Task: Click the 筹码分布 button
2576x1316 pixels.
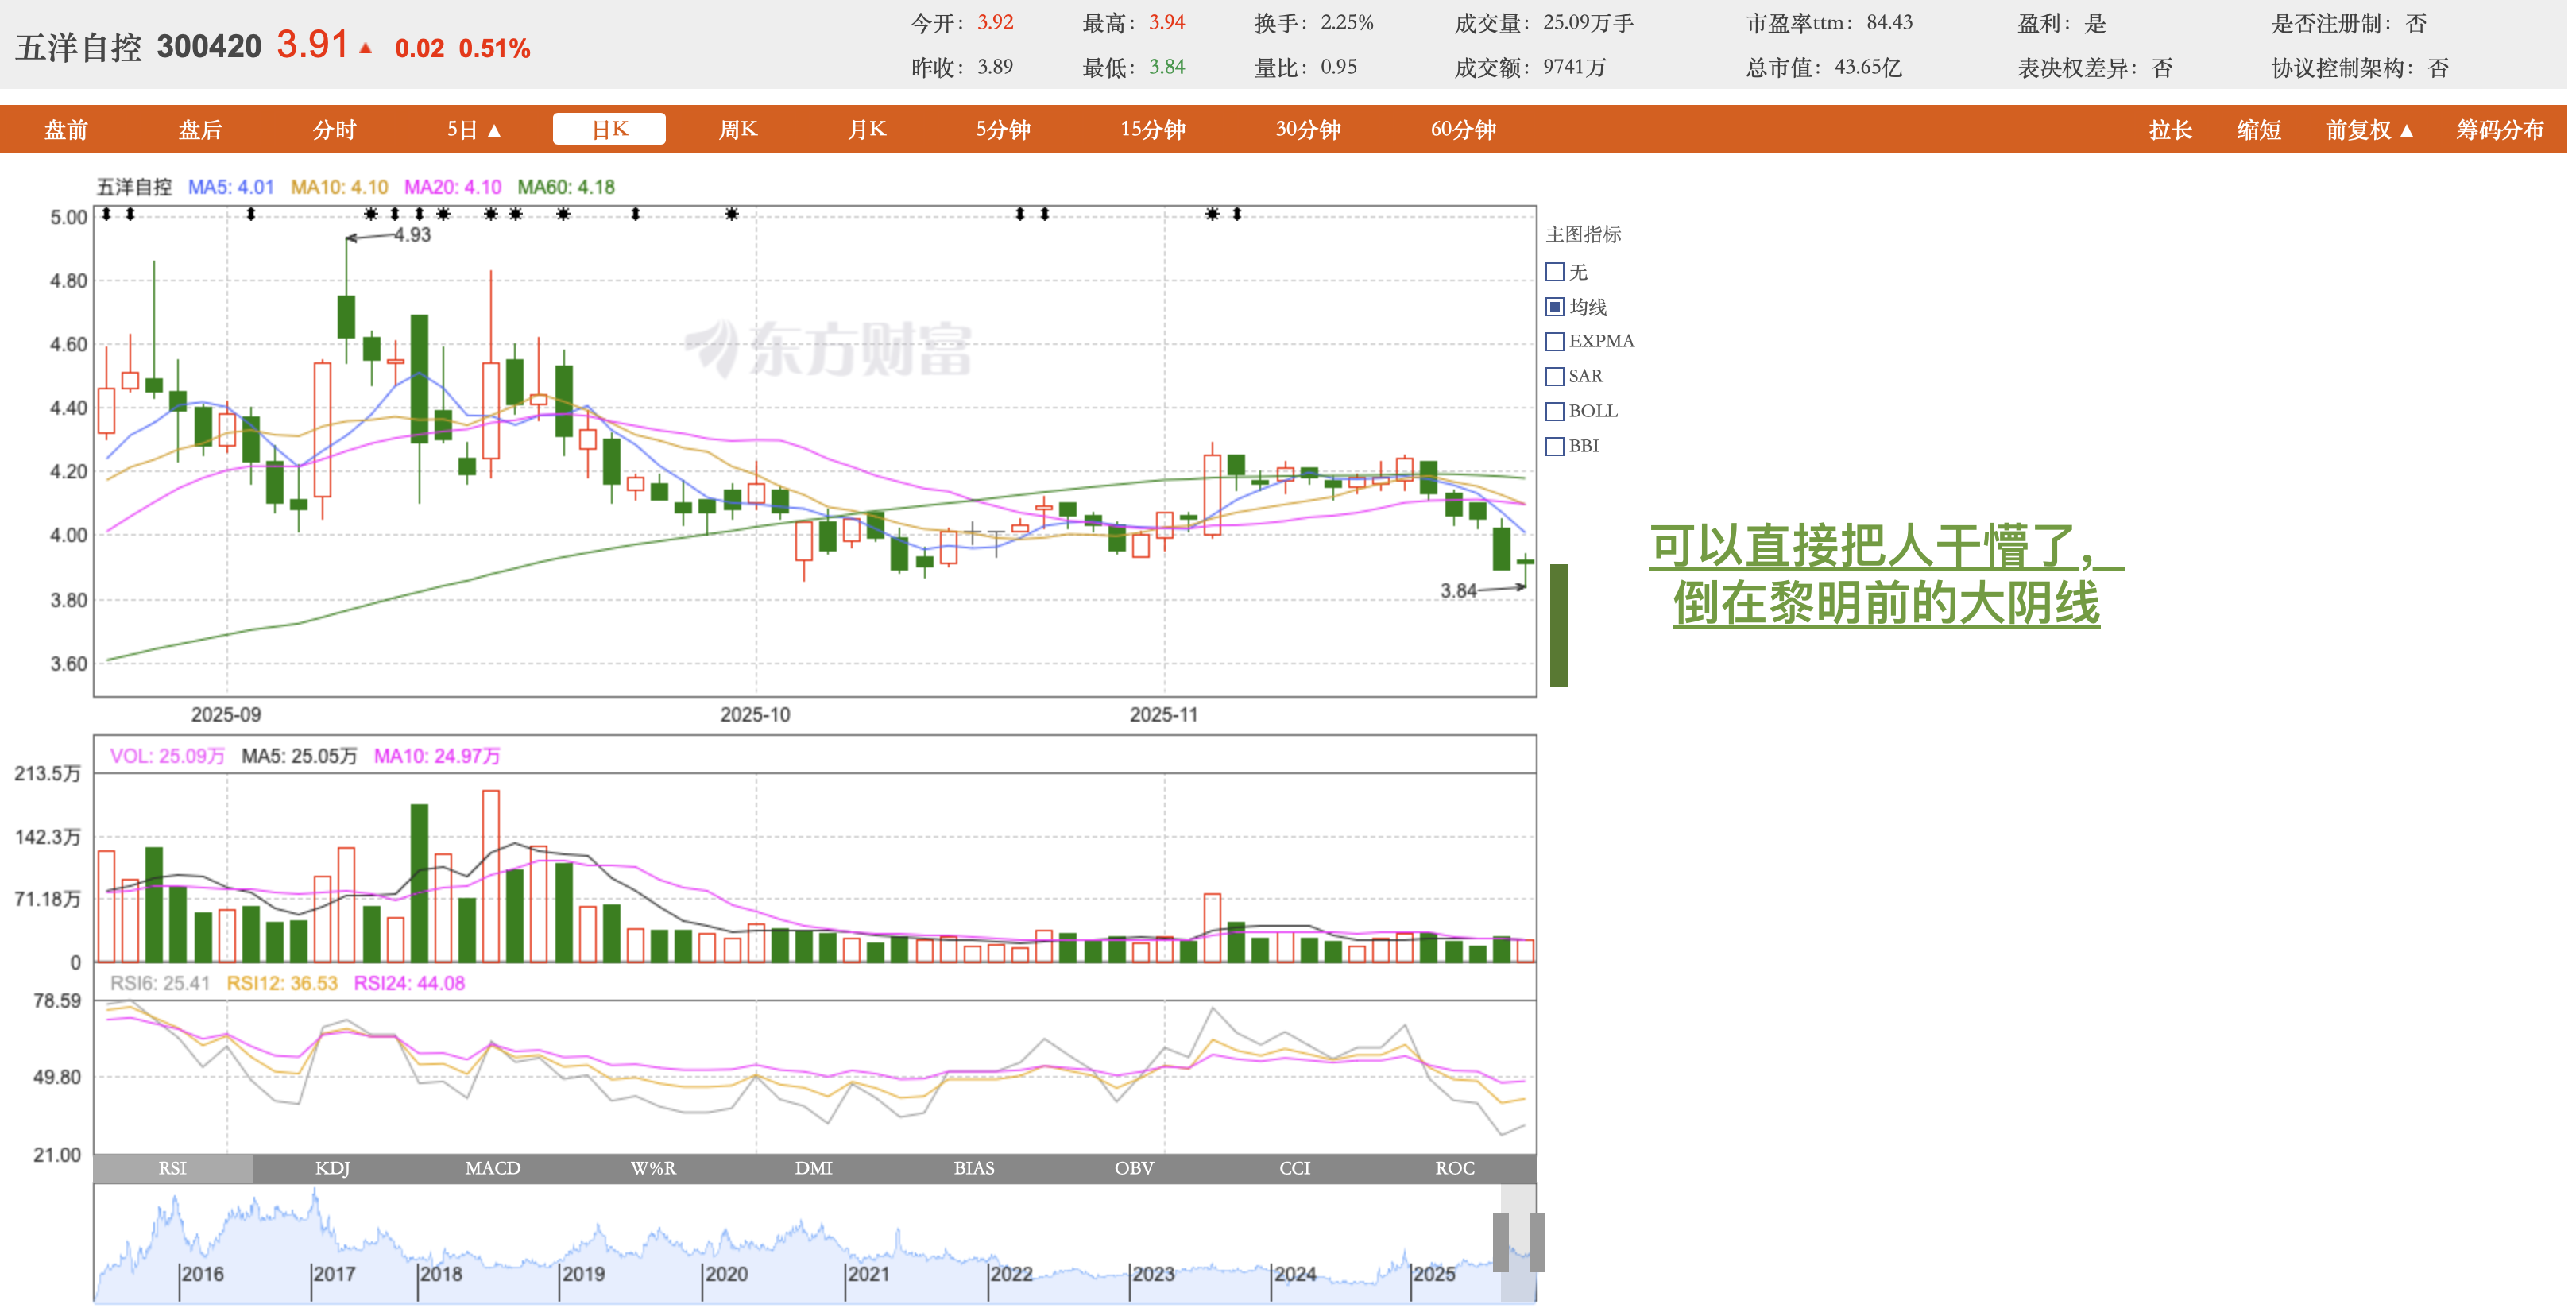Action: pyautogui.click(x=2499, y=130)
